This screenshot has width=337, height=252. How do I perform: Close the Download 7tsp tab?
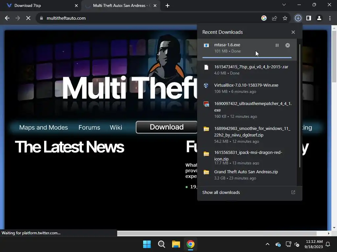click(76, 6)
